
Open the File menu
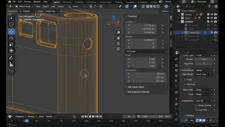coord(14,2)
